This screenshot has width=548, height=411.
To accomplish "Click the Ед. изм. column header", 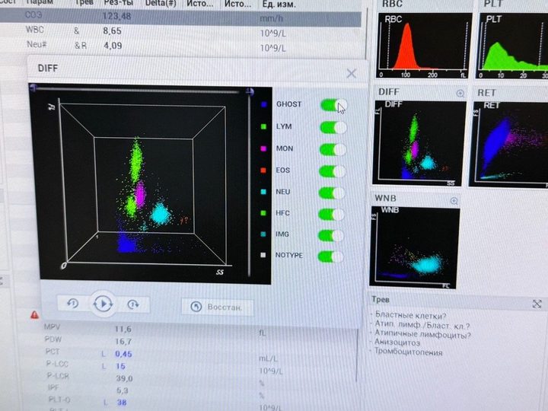I will coord(279,5).
